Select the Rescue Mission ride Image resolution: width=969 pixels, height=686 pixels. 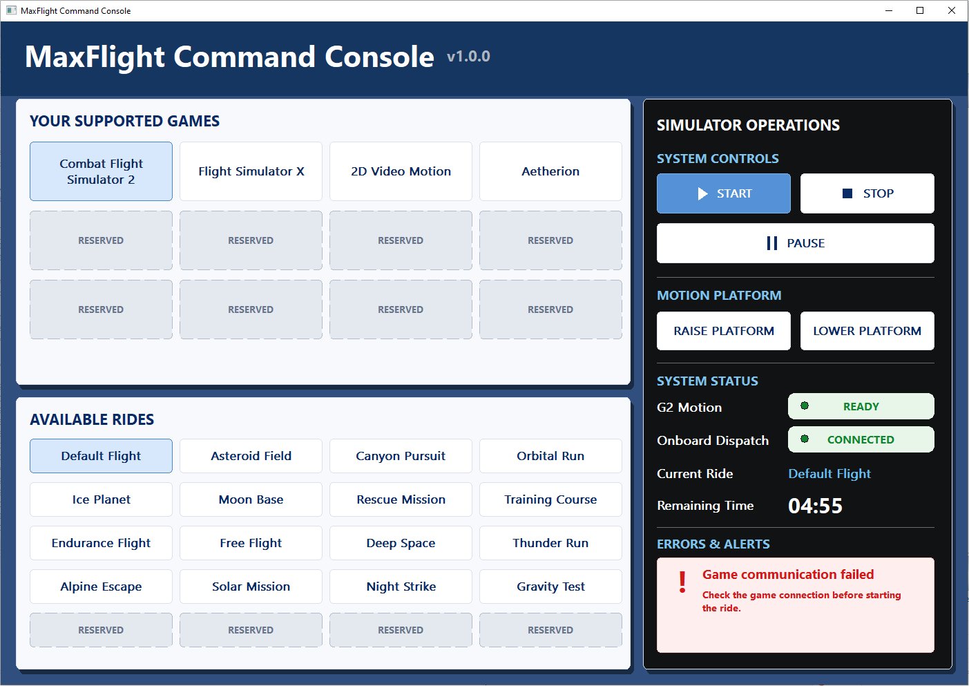[x=401, y=499]
